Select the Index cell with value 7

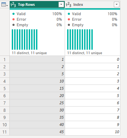coord(92,110)
